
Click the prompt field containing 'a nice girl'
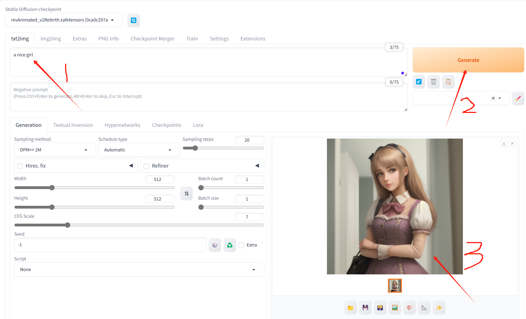(209, 62)
